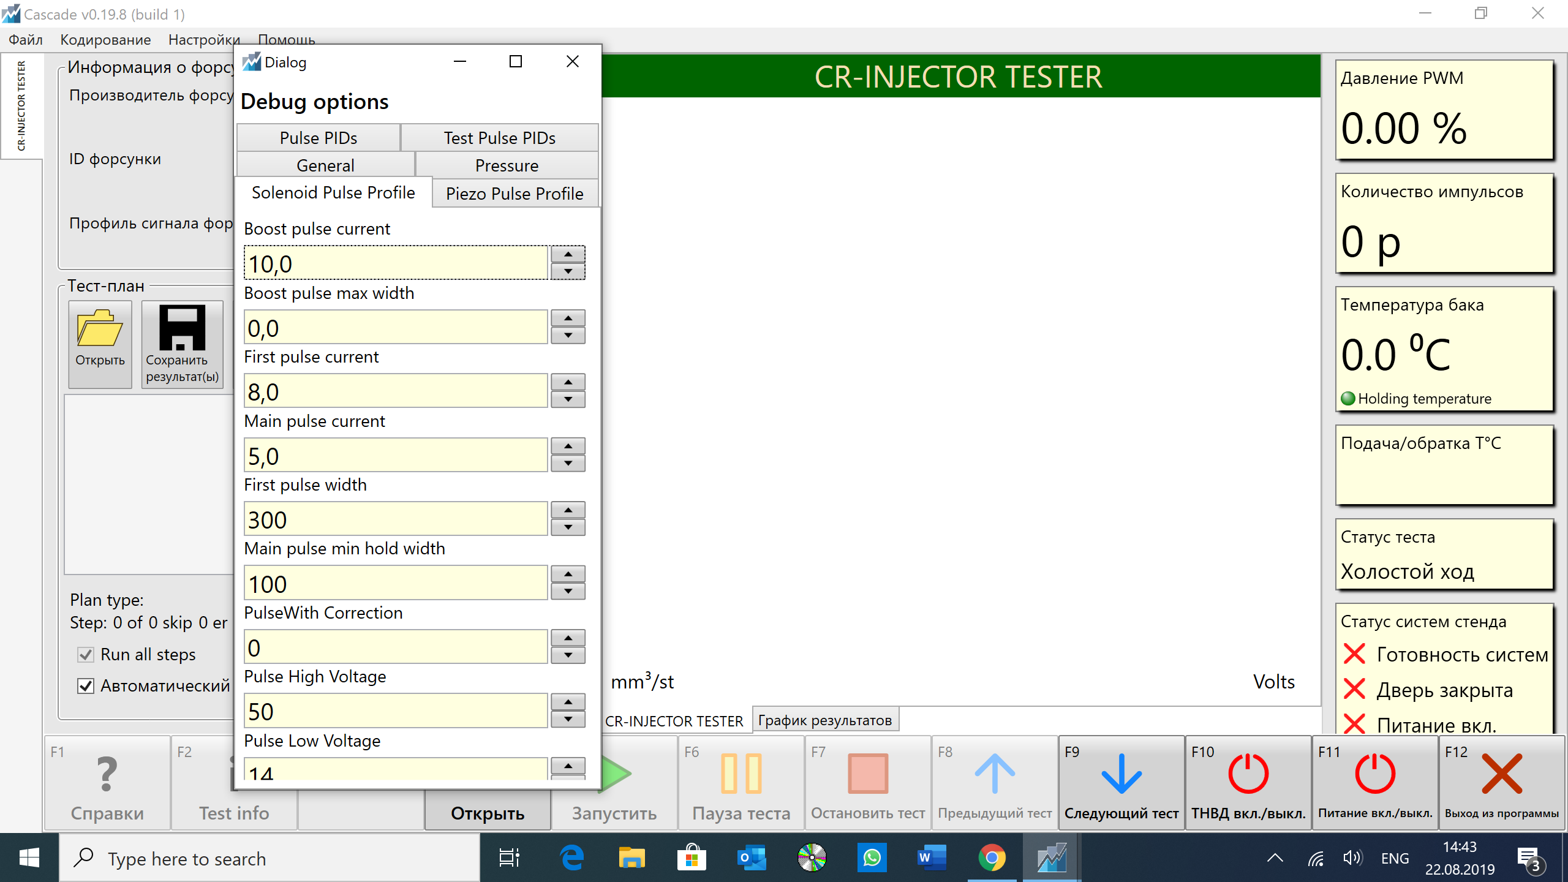Image resolution: width=1568 pixels, height=882 pixels.
Task: Click the floppy disk Сохранить результат(ы) icon
Action: 182,328
